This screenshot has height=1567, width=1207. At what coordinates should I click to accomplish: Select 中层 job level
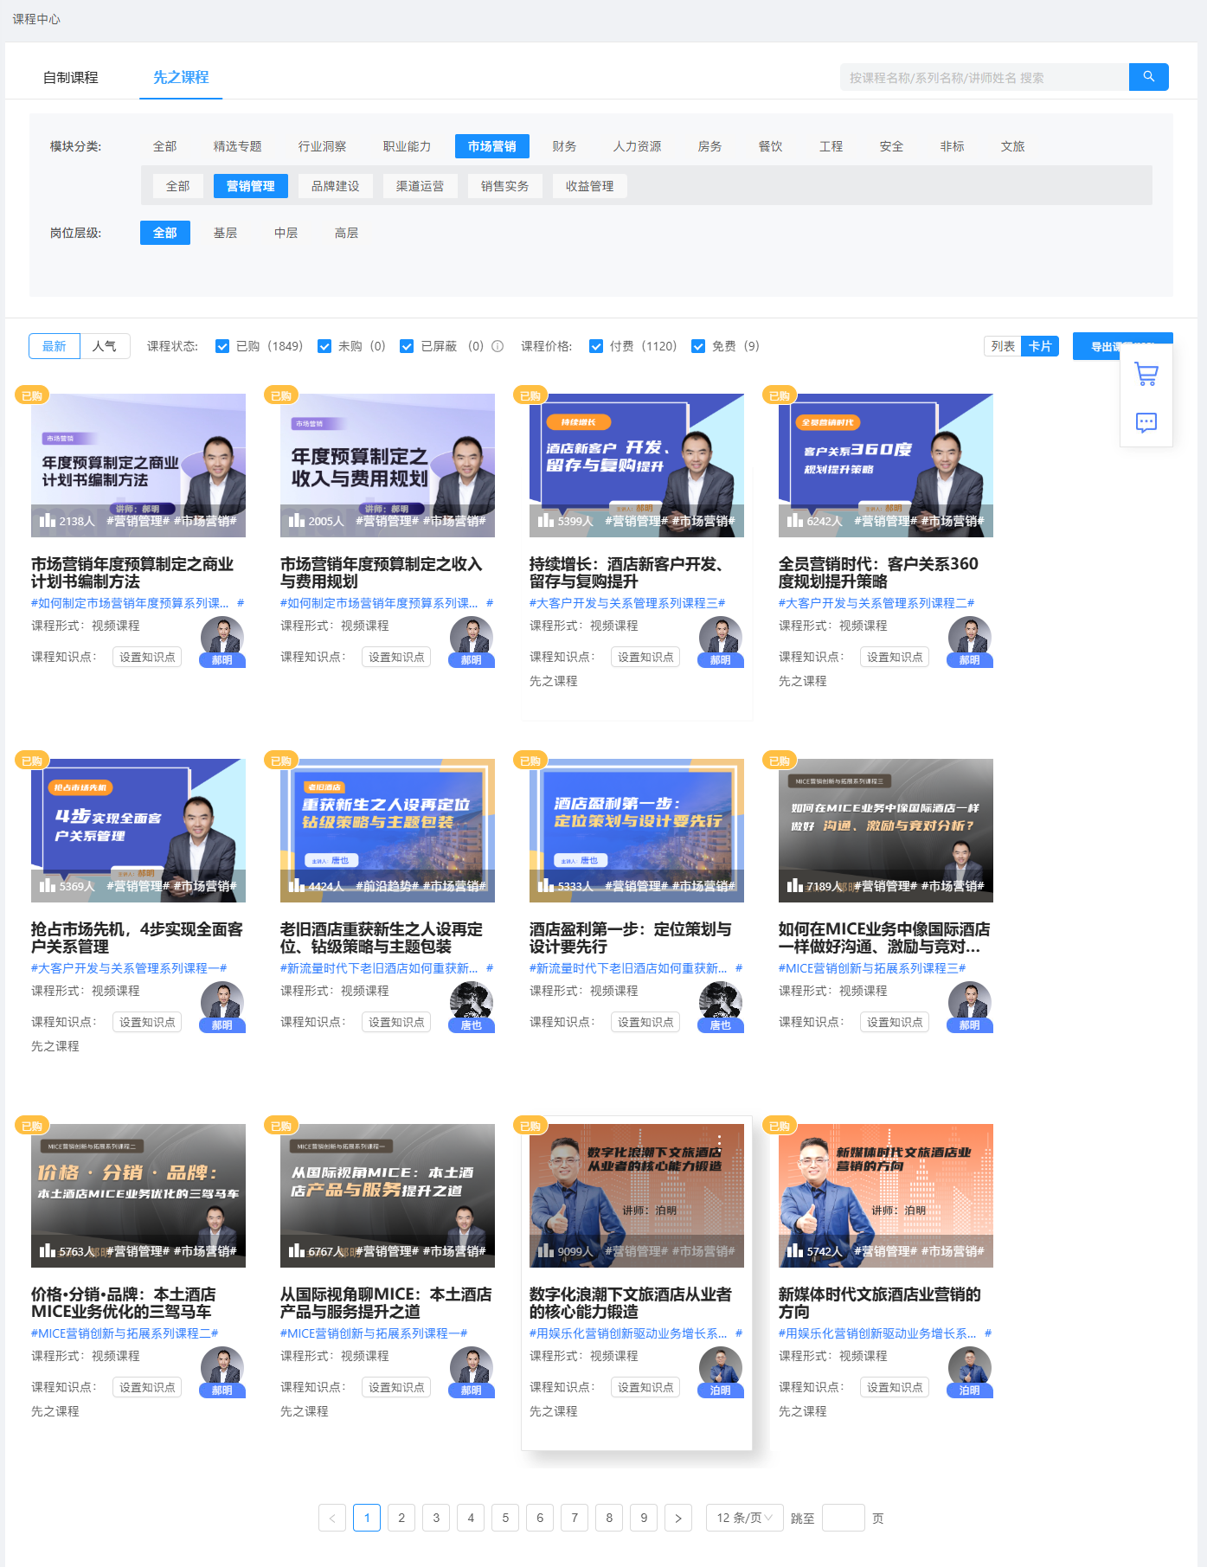286,233
